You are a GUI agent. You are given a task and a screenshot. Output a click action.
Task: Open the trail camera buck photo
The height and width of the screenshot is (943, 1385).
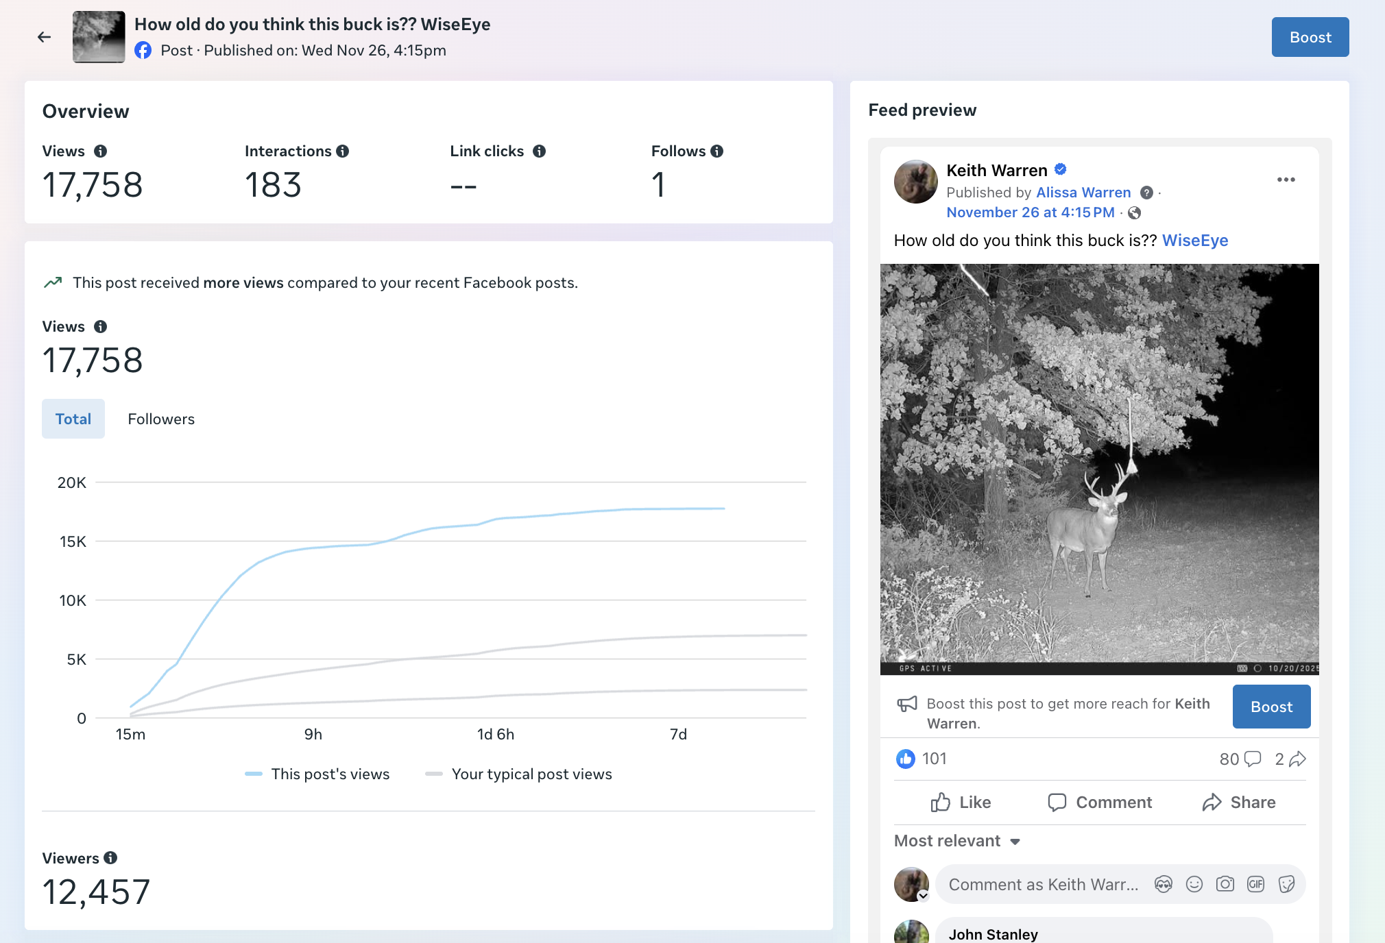pyautogui.click(x=1099, y=469)
